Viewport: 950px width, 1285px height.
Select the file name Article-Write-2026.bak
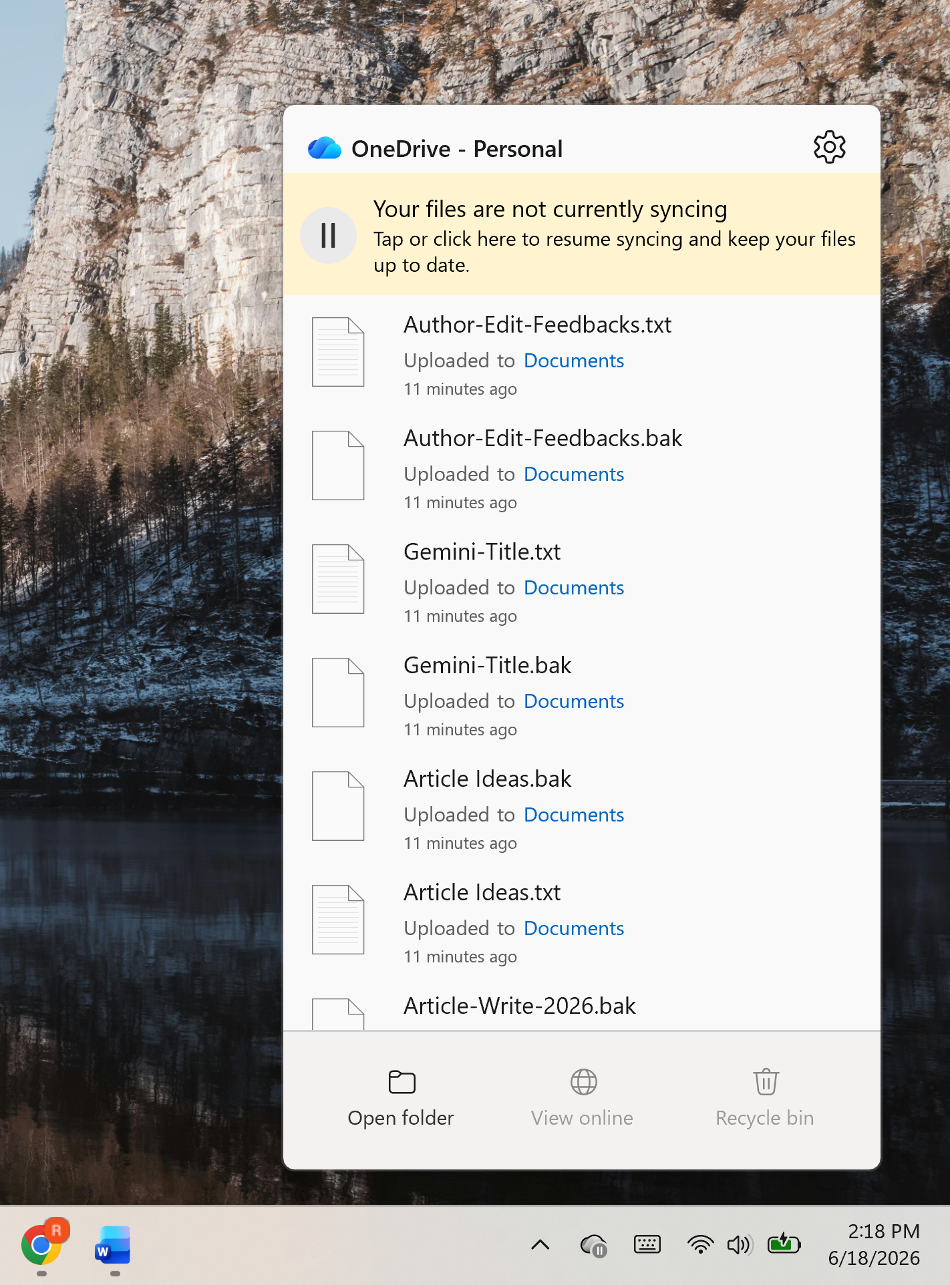[x=520, y=1006]
